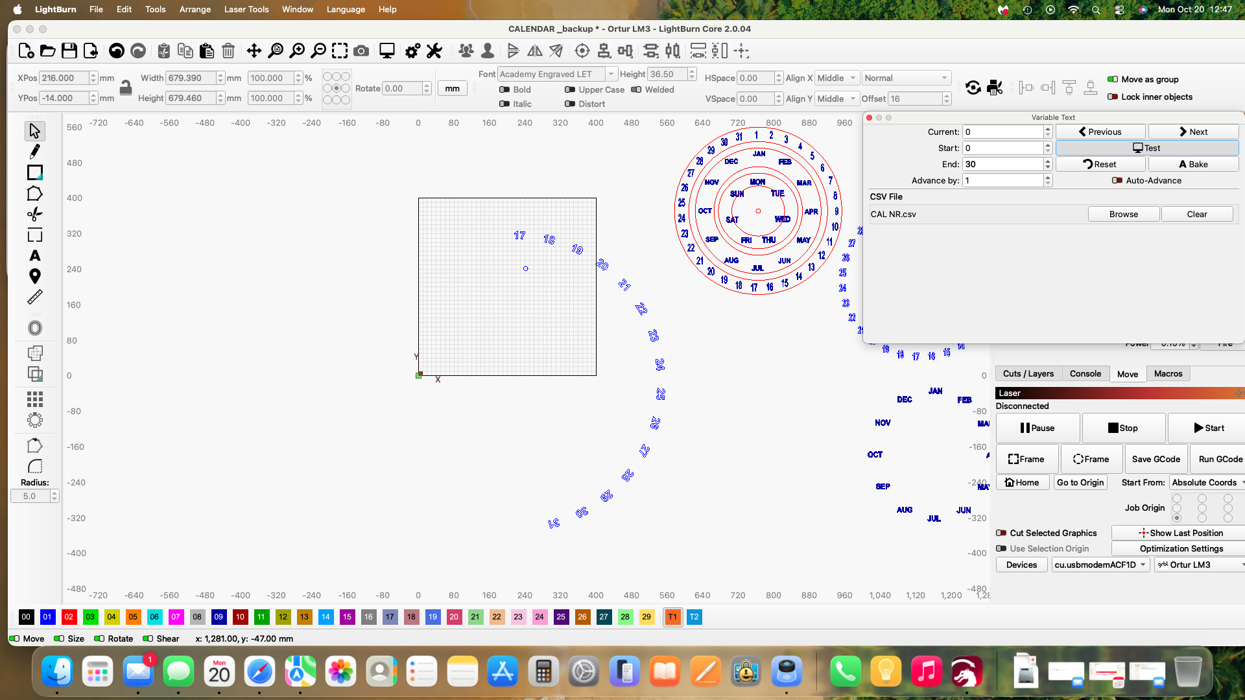Image resolution: width=1245 pixels, height=700 pixels.
Task: Pick the Measure ruler tool
Action: pos(35,297)
